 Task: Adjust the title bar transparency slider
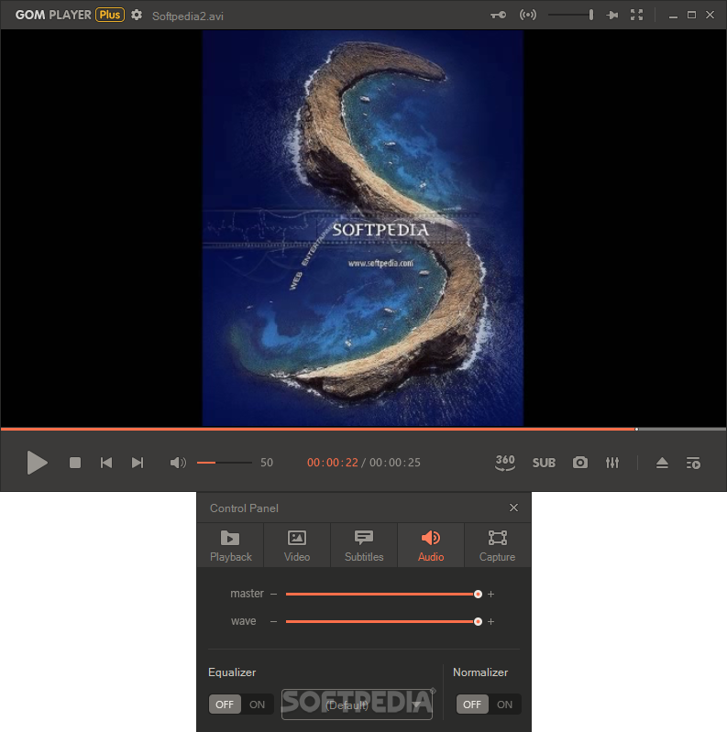pyautogui.click(x=570, y=15)
